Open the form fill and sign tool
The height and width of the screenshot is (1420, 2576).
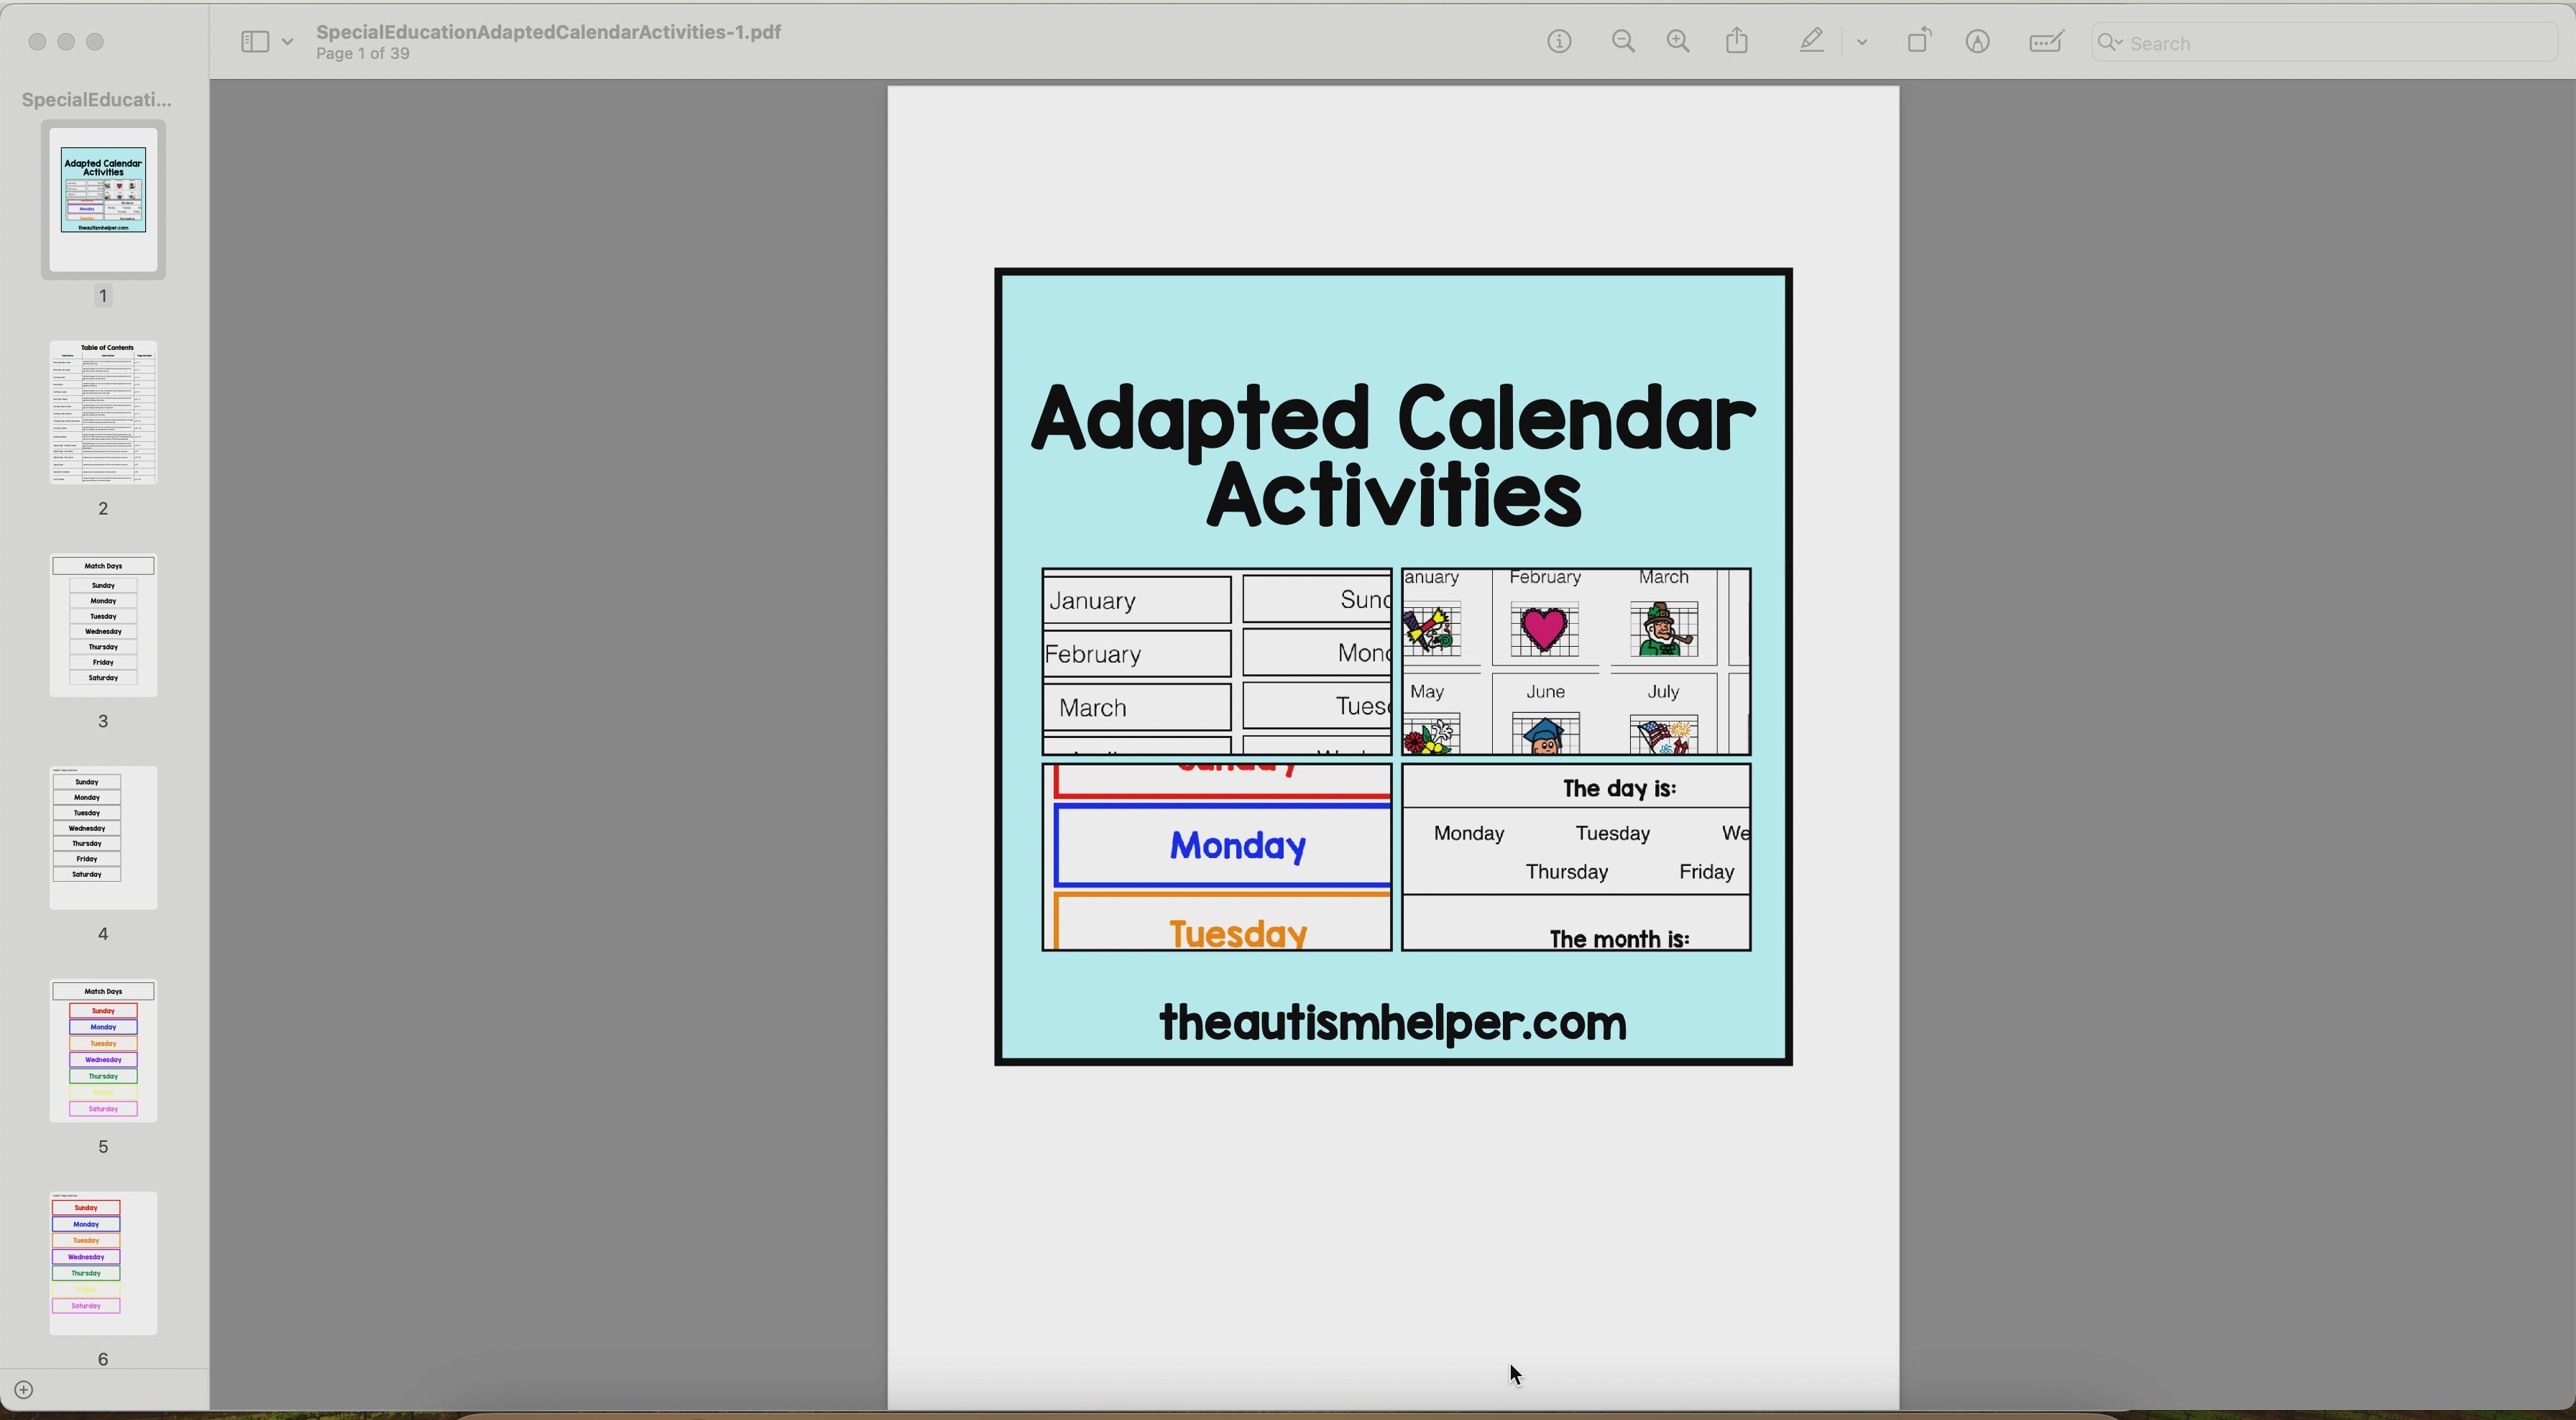pyautogui.click(x=2046, y=41)
